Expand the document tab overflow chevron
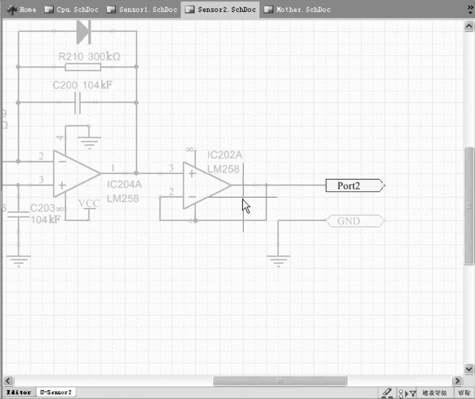475x399 pixels. pyautogui.click(x=470, y=10)
